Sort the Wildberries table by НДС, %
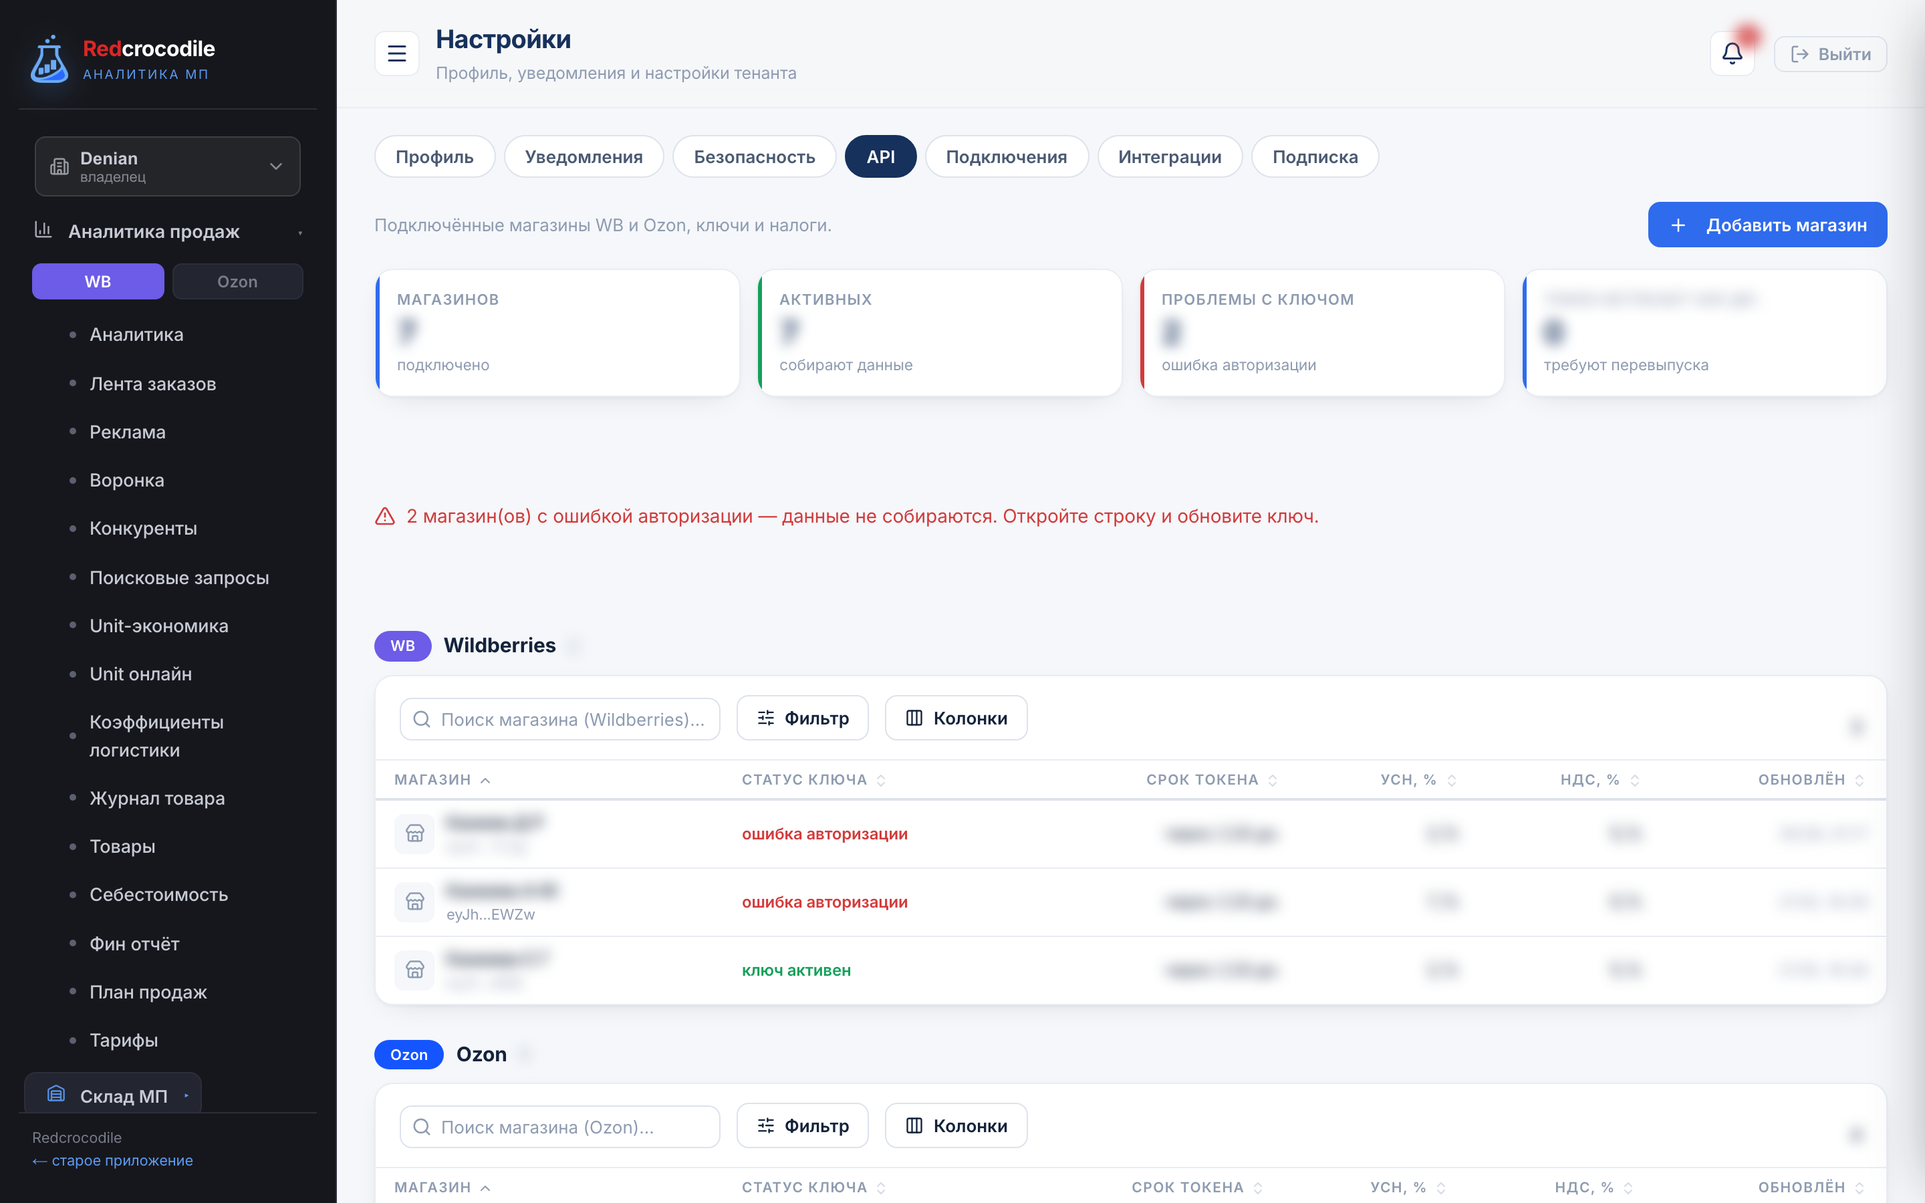 click(1599, 780)
